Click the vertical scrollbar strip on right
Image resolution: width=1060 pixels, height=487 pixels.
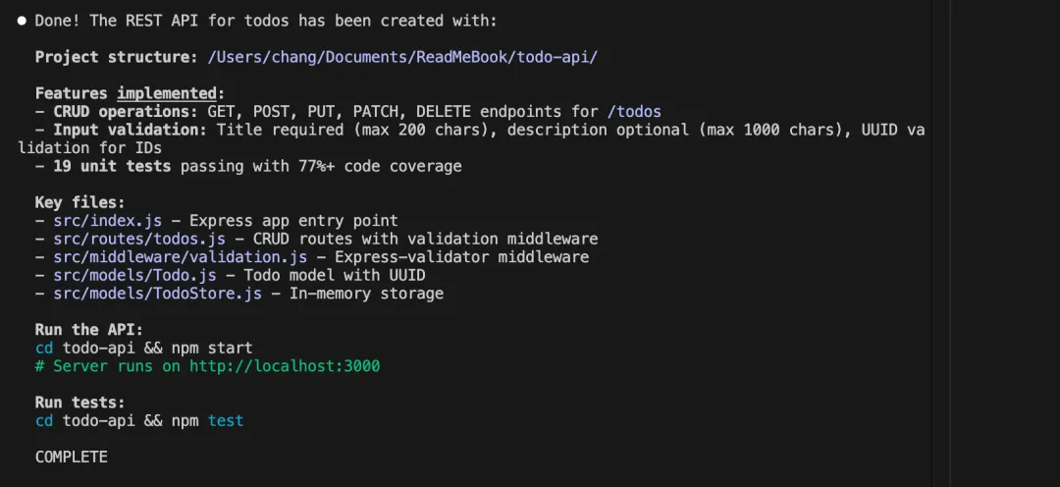click(941, 243)
